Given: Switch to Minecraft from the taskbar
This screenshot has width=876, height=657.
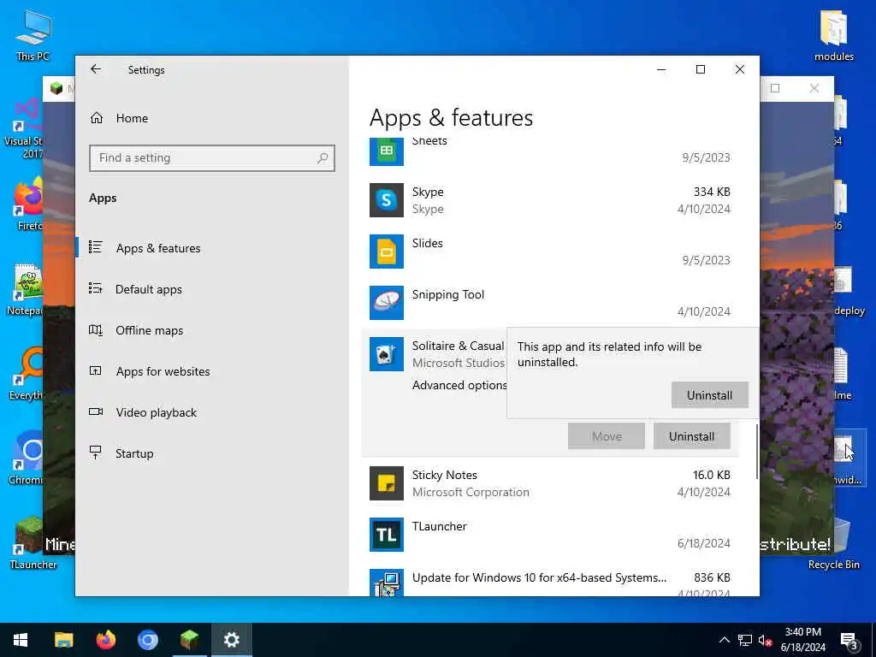Looking at the screenshot, I should [189, 640].
